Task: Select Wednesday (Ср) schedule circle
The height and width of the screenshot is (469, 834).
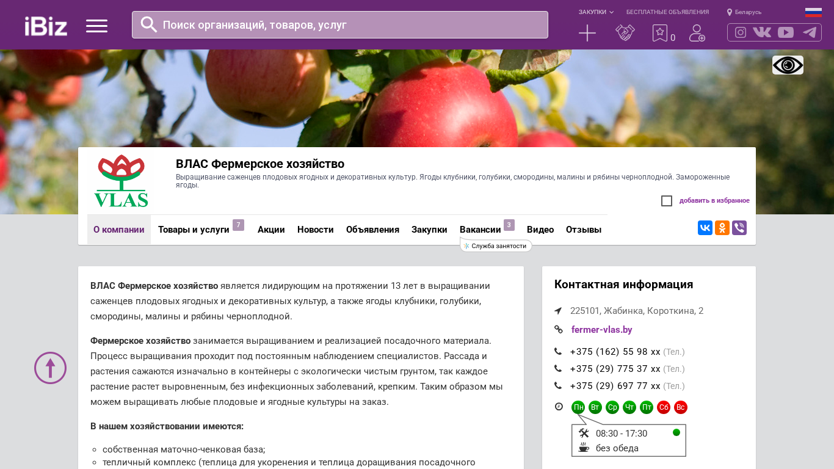Action: pyautogui.click(x=612, y=407)
